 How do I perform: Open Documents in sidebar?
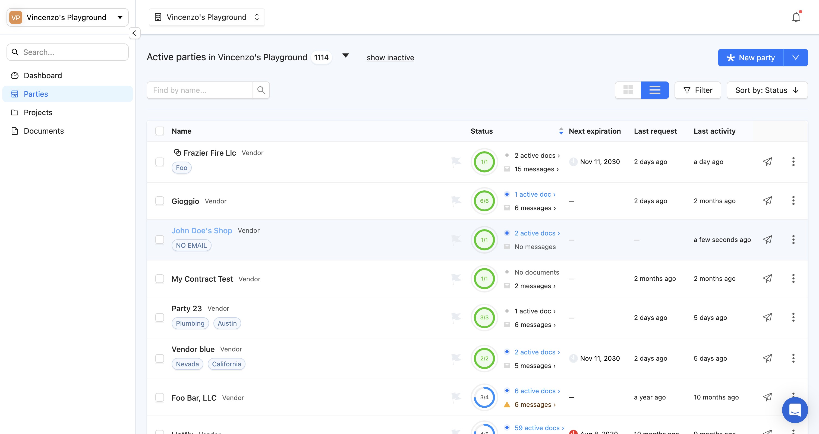(x=43, y=131)
